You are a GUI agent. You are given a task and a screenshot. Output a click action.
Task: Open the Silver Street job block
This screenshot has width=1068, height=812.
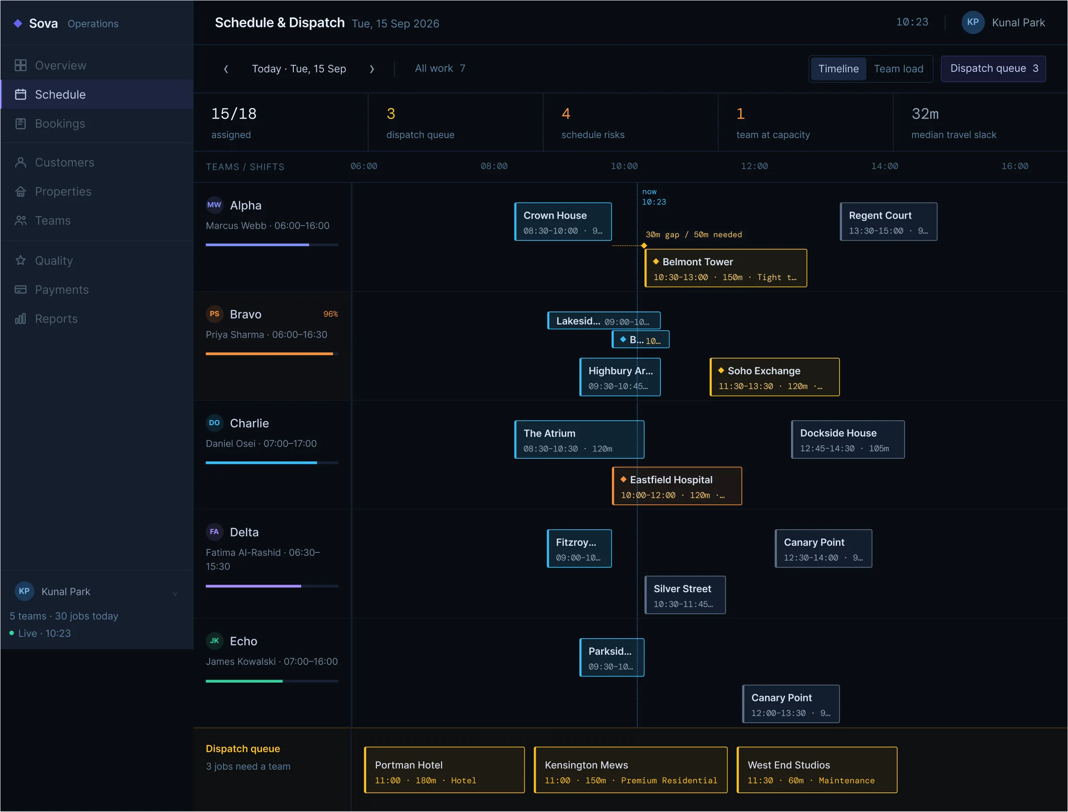coord(685,595)
